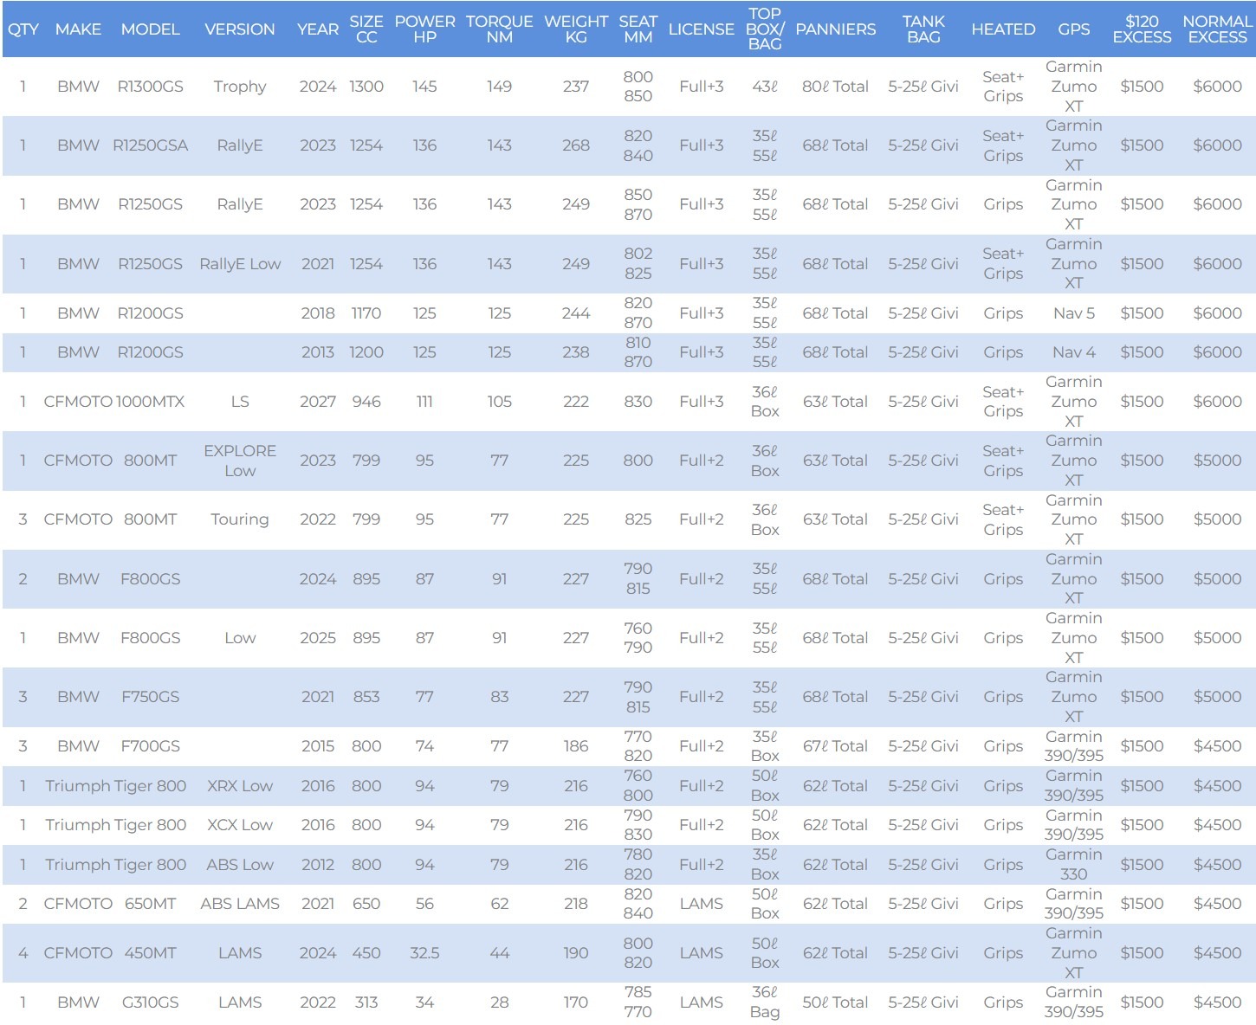Select the 244 weight value
The image size is (1256, 1025).
pyautogui.click(x=576, y=313)
